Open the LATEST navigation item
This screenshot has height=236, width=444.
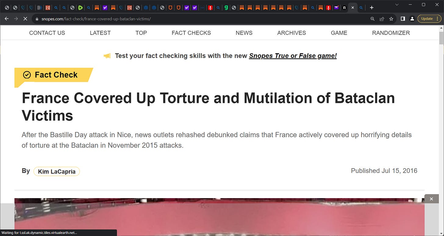(100, 33)
